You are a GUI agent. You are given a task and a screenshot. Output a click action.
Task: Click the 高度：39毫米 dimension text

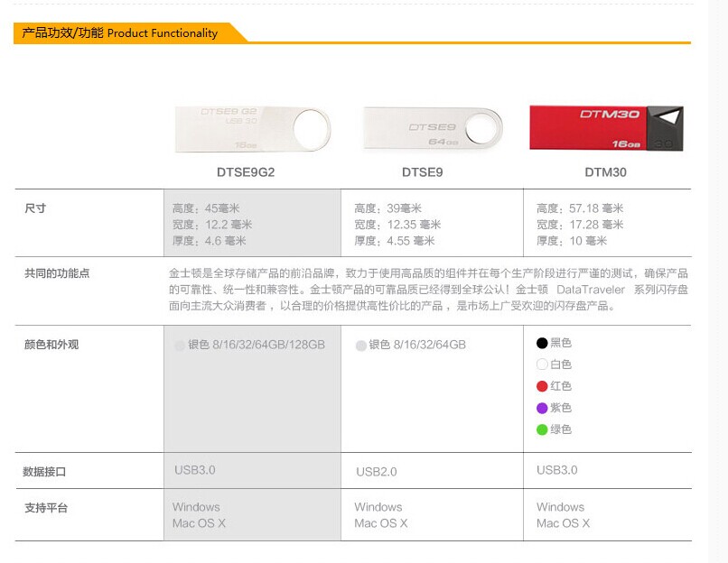[388, 208]
